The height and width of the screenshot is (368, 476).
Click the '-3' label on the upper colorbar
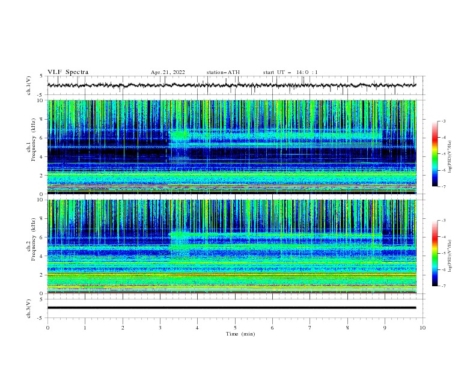443,121
